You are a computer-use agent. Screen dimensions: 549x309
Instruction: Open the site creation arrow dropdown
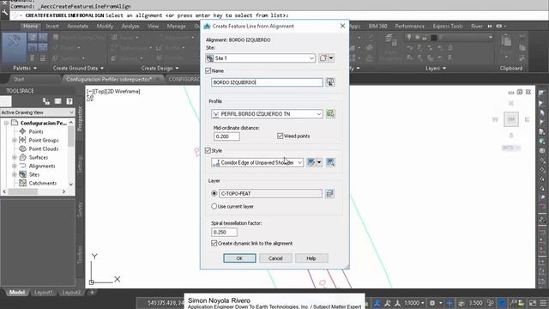tap(331, 58)
